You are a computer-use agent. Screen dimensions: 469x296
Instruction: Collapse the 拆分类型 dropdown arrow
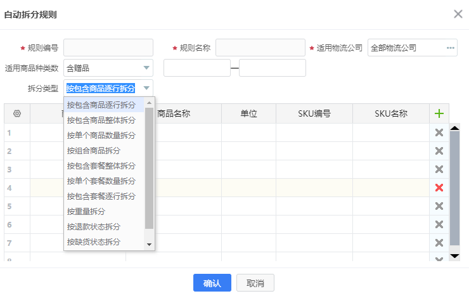click(146, 88)
